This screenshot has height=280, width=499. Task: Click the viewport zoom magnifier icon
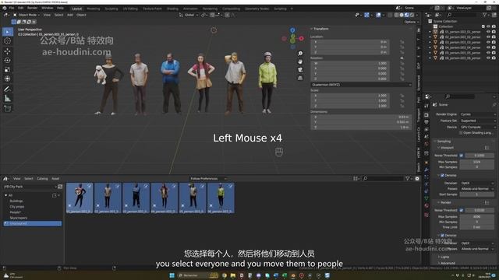pyautogui.click(x=300, y=54)
